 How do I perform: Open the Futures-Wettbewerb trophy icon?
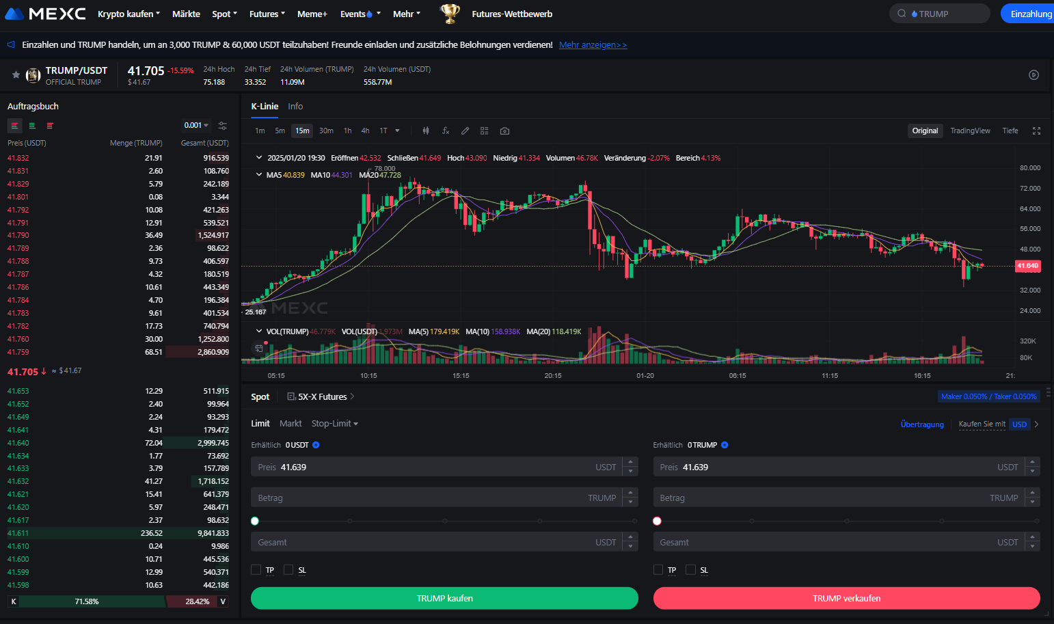(x=450, y=14)
